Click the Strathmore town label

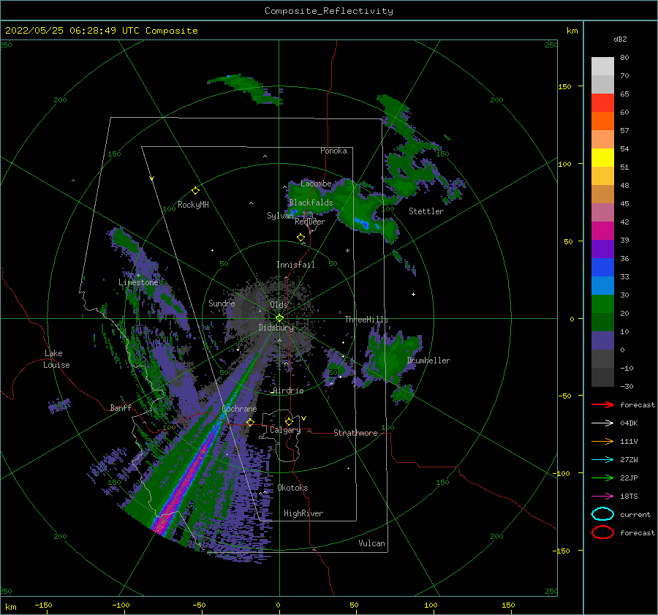click(x=355, y=433)
